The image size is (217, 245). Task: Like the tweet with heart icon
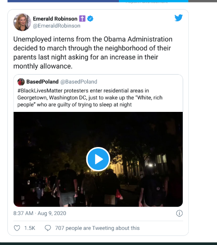(17, 228)
